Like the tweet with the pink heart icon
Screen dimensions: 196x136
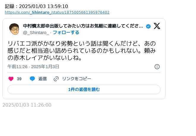(11, 79)
